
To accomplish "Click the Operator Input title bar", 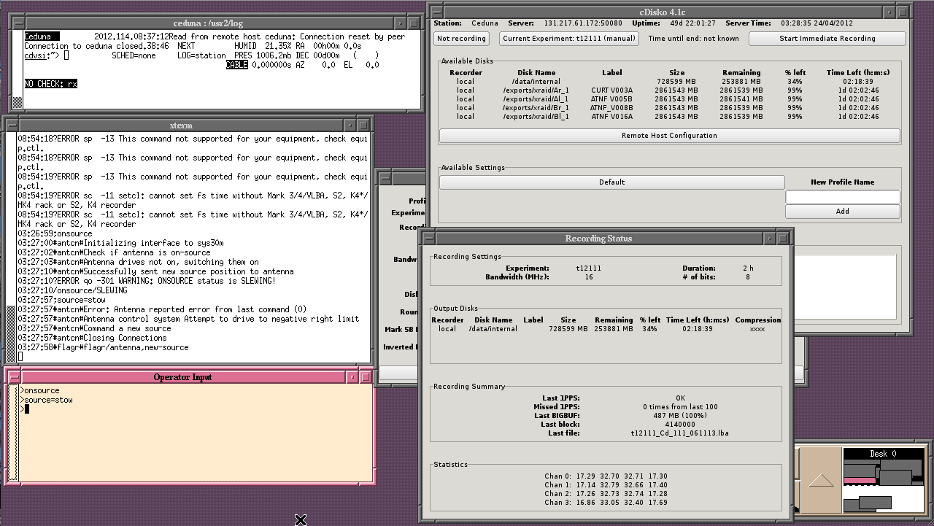I will (x=182, y=377).
